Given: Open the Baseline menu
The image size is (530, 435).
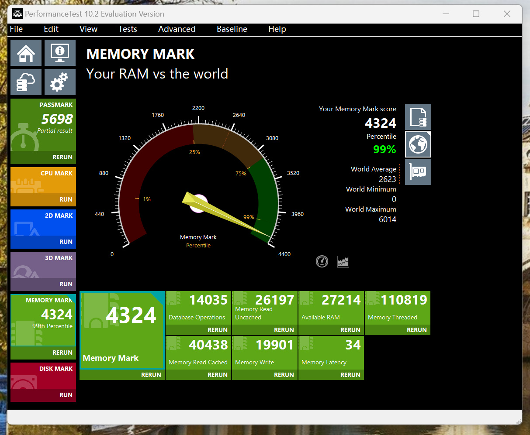Looking at the screenshot, I should (x=232, y=29).
